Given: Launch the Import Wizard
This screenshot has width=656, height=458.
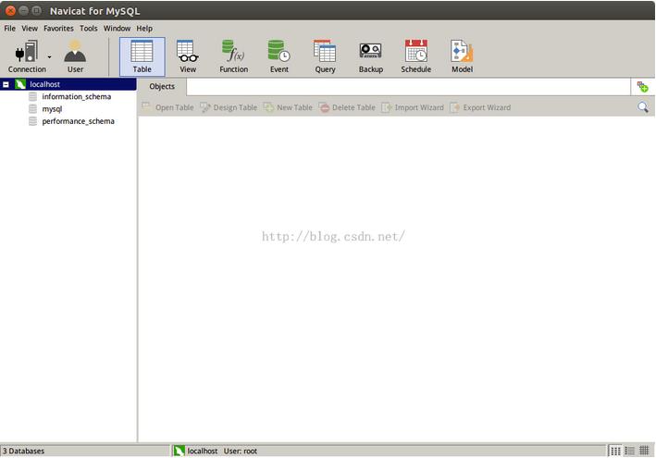Looking at the screenshot, I should point(413,107).
